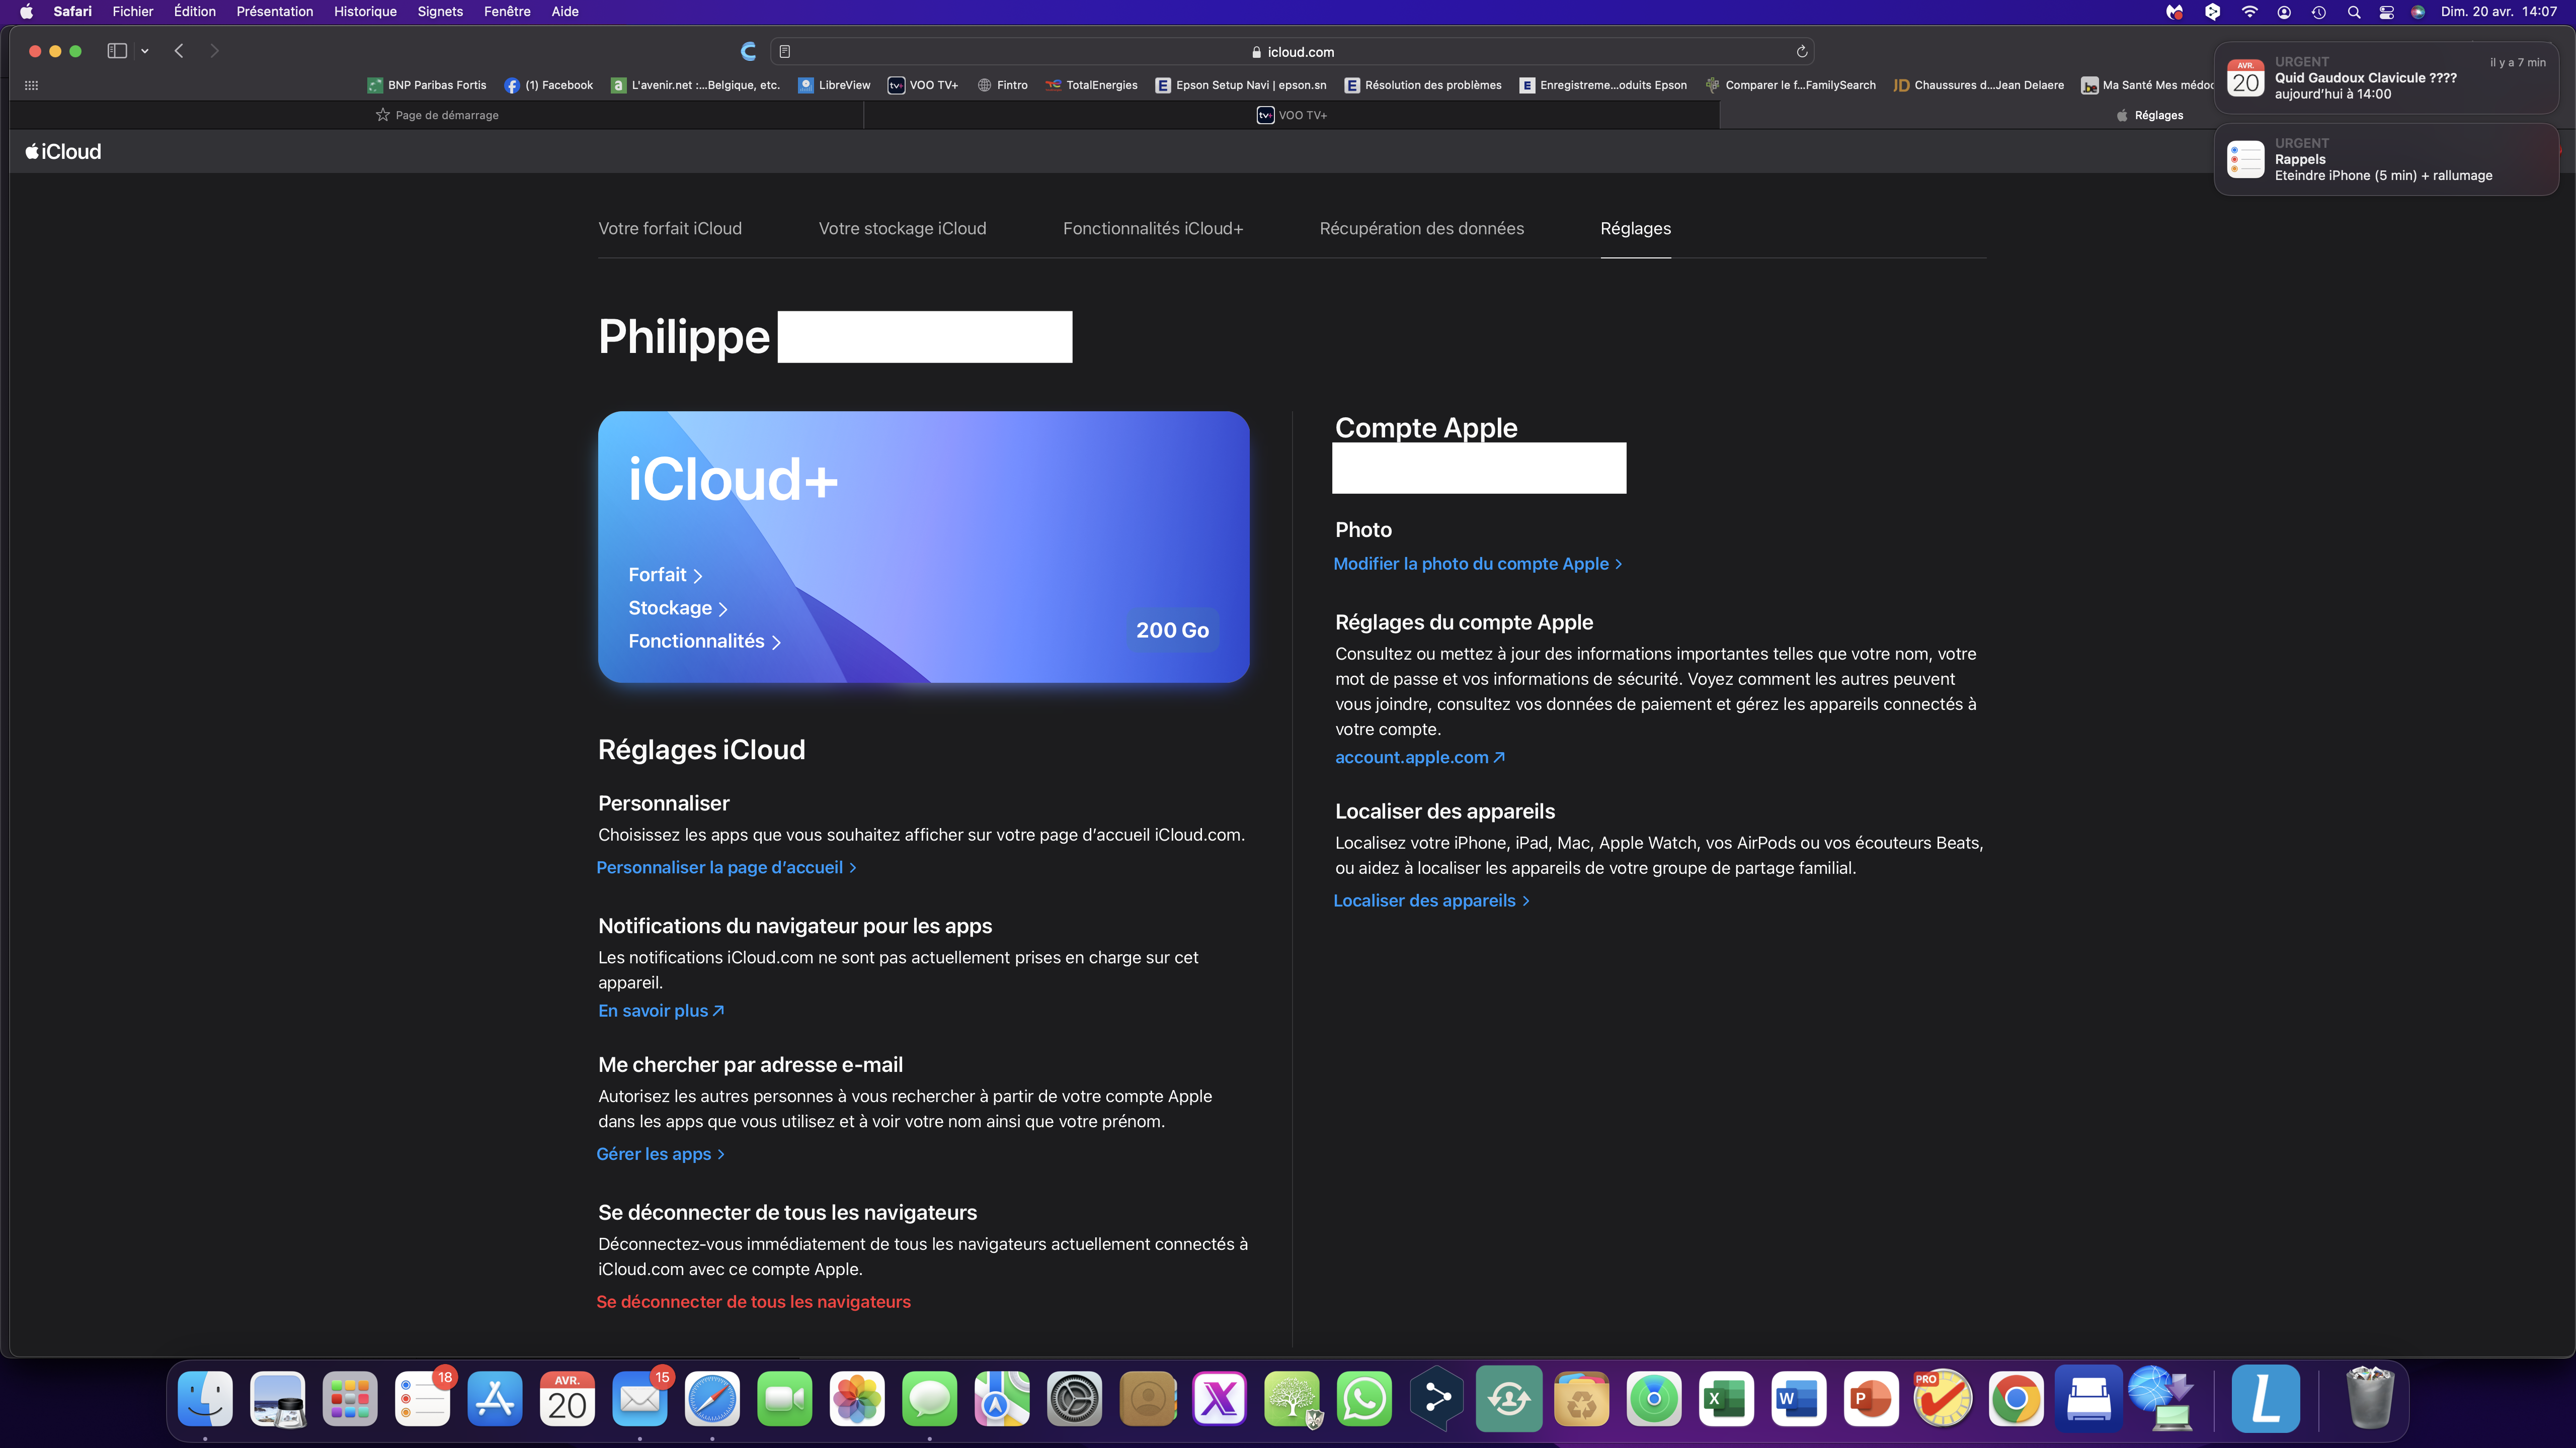Screen dimensions: 2576x1448
Task: Open the Reader view icon in address bar
Action: (785, 52)
